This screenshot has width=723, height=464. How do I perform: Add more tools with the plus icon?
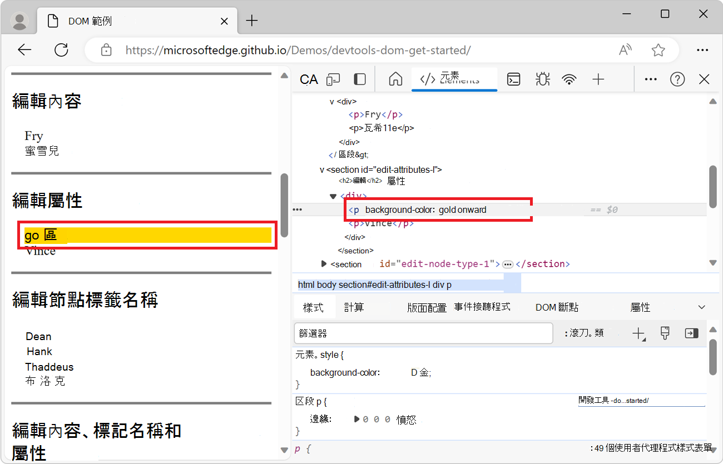(x=598, y=79)
